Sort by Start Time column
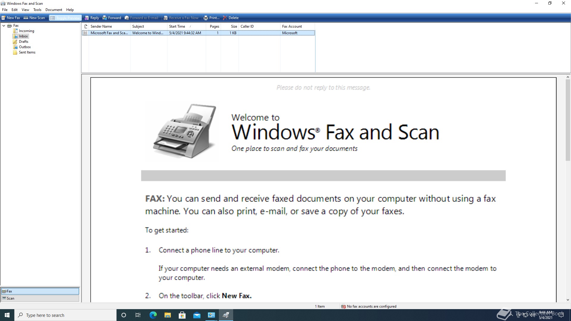Viewport: 571px width, 321px height. pyautogui.click(x=186, y=26)
